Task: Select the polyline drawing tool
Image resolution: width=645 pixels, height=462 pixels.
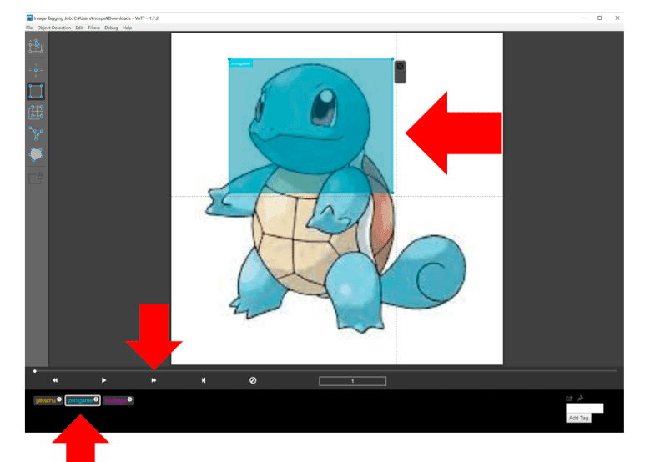Action: (x=36, y=133)
